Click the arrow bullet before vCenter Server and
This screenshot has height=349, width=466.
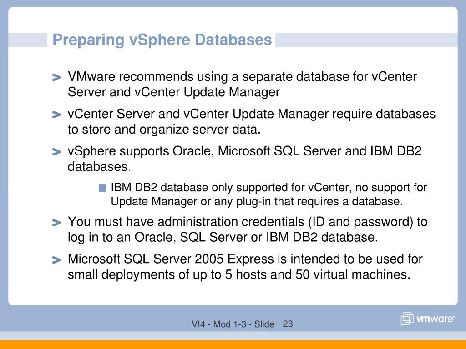[x=56, y=115]
